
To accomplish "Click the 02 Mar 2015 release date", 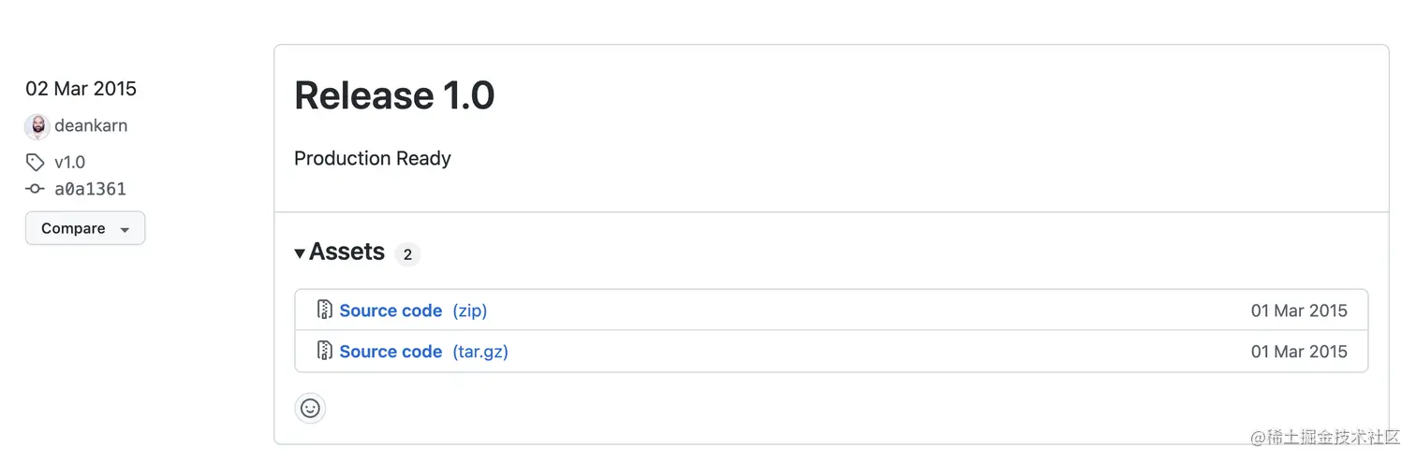I will (x=81, y=89).
